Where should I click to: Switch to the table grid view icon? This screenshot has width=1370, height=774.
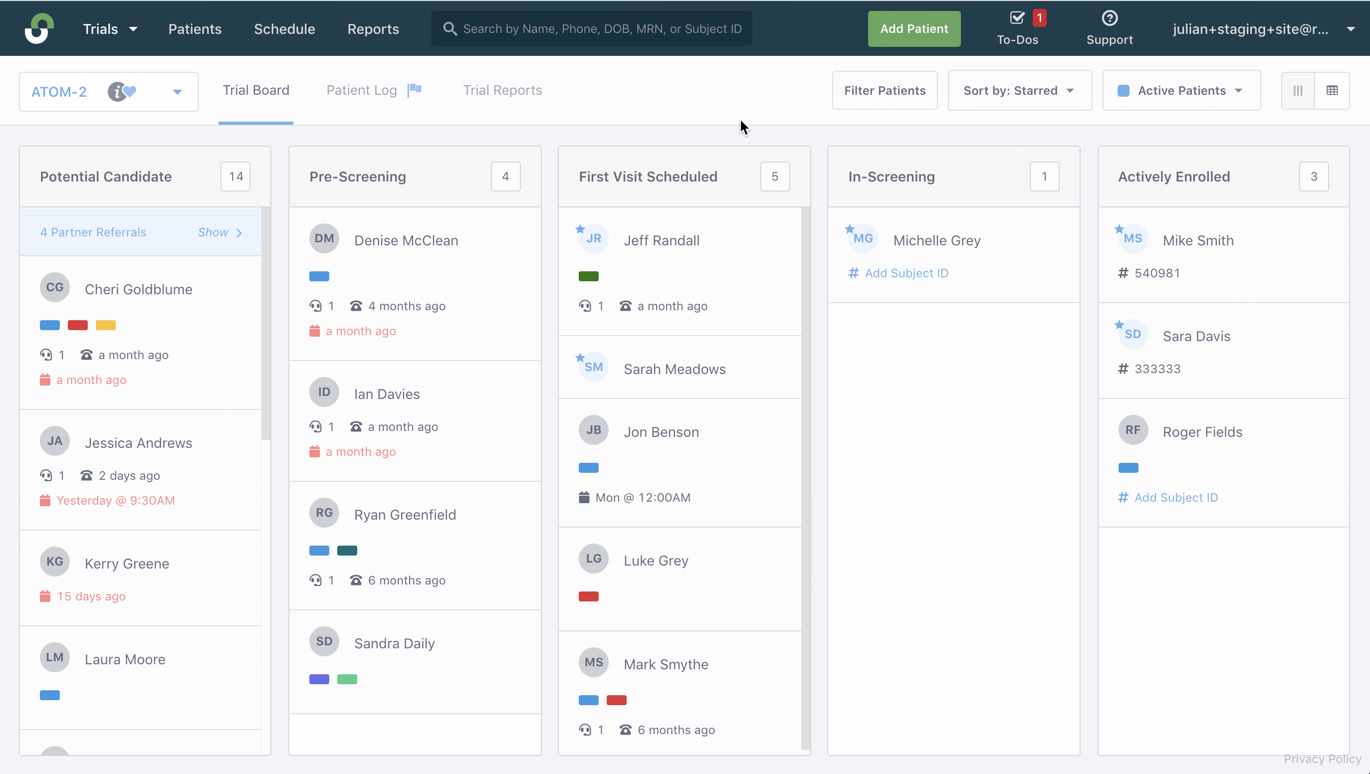coord(1332,90)
